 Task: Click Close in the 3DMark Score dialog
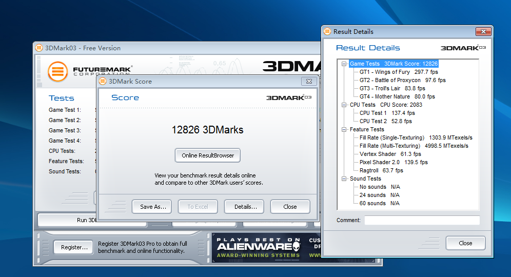coord(290,207)
